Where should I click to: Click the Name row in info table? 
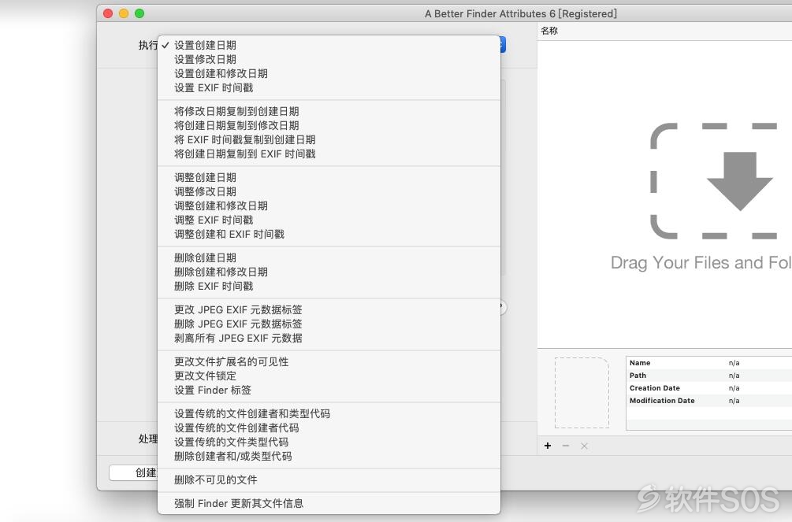[x=709, y=362]
